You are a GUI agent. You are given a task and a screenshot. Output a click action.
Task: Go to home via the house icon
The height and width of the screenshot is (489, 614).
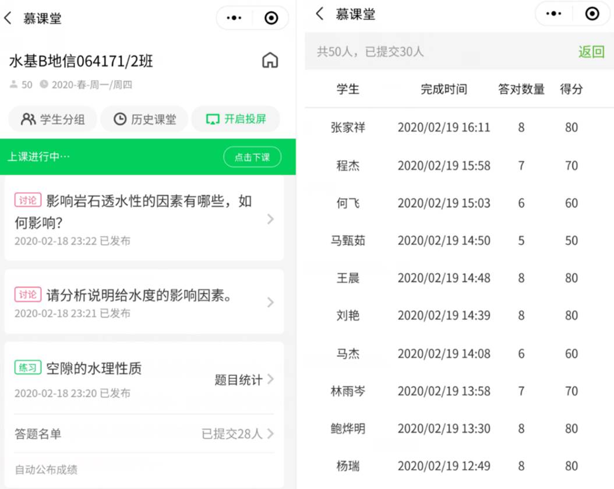click(270, 60)
